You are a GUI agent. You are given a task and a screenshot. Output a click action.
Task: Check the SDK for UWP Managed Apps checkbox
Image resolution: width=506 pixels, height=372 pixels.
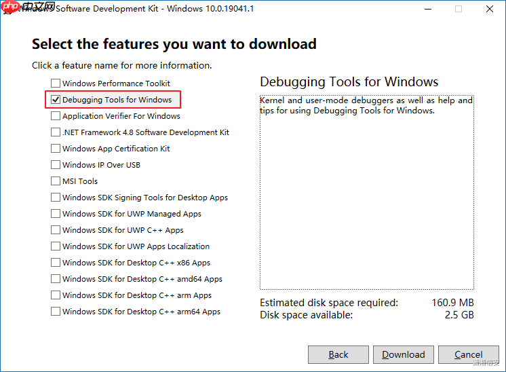coord(56,213)
